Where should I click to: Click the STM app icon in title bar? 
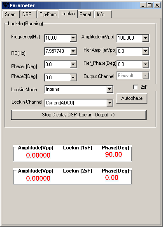point(5,5)
